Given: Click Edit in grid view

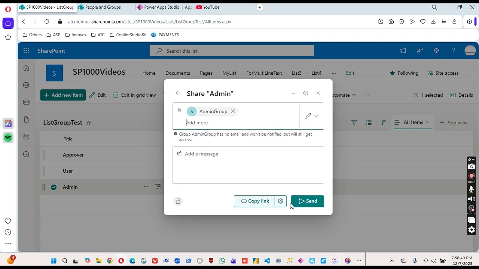Looking at the screenshot, I should [x=134, y=95].
